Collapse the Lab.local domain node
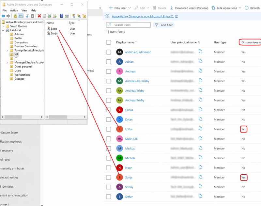The width and height of the screenshot is (261, 206). [3, 30]
